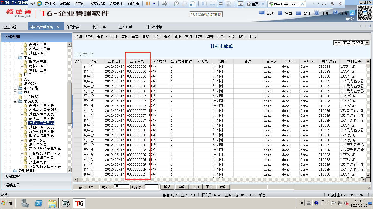Image resolution: width=373 pixels, height=209 pixels.
Task: Click the 退出 toolbar button
Action: (252, 37)
